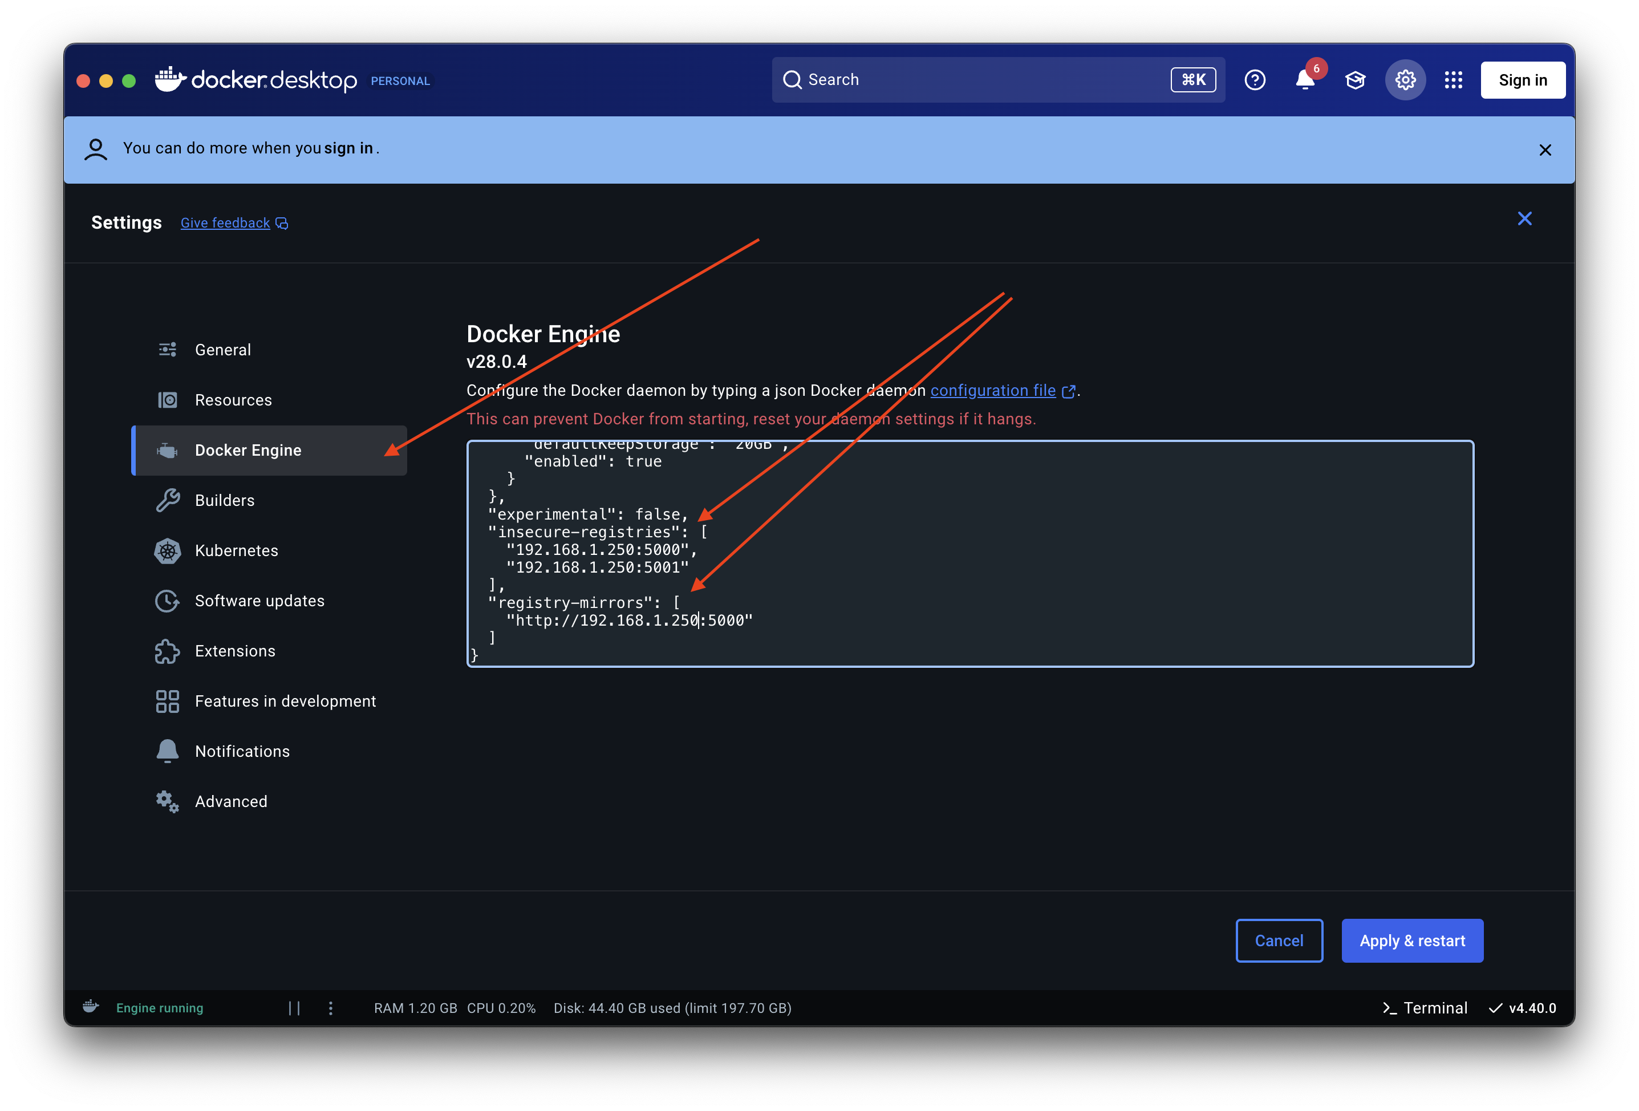Click Apply & restart
Image resolution: width=1639 pixels, height=1111 pixels.
click(x=1412, y=940)
